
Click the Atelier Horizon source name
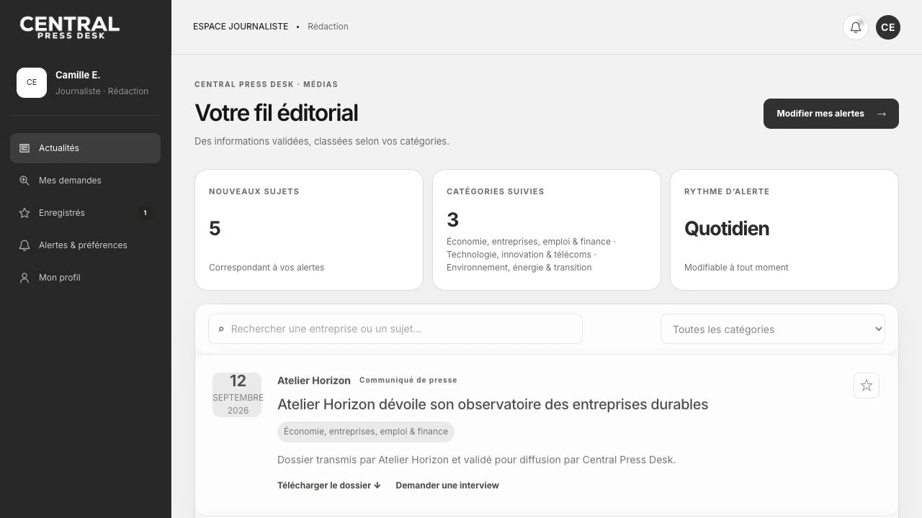coord(314,381)
